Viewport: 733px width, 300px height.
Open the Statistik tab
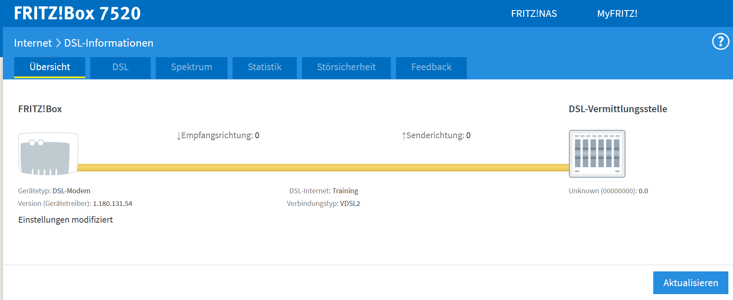pos(264,68)
